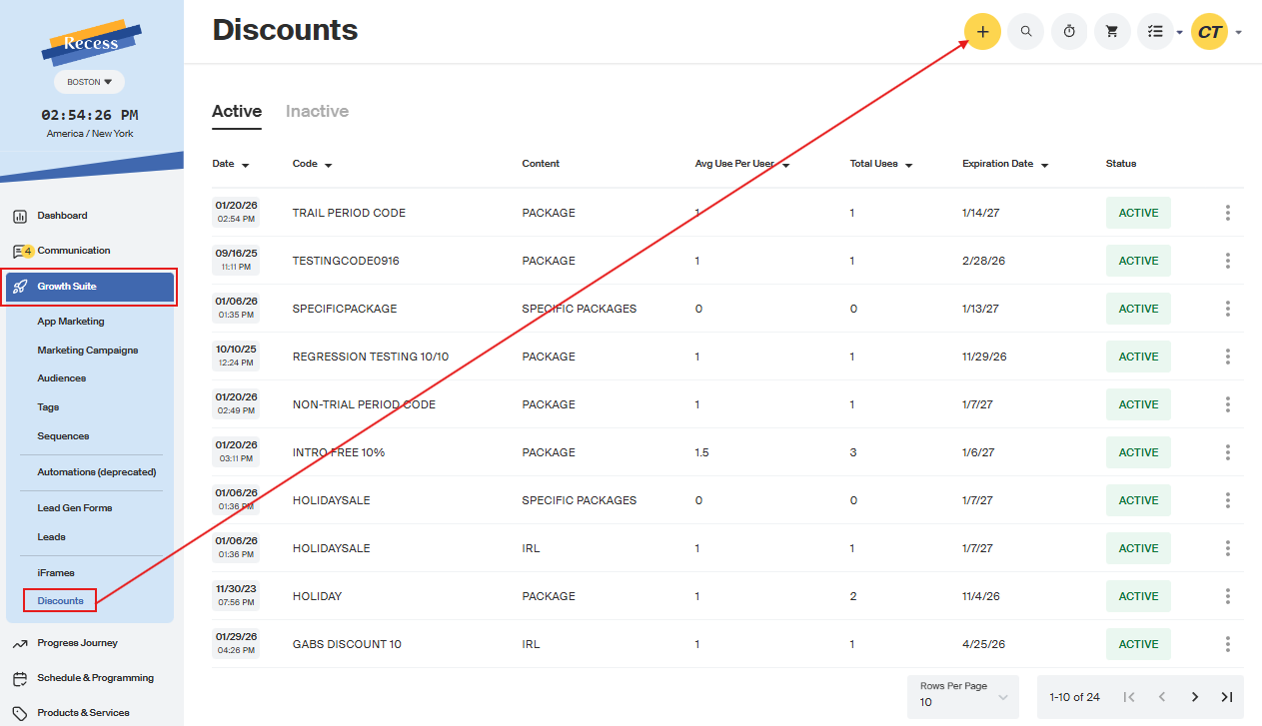Click the stopwatch timer icon
Viewport: 1262px width, 726px height.
coord(1069,32)
